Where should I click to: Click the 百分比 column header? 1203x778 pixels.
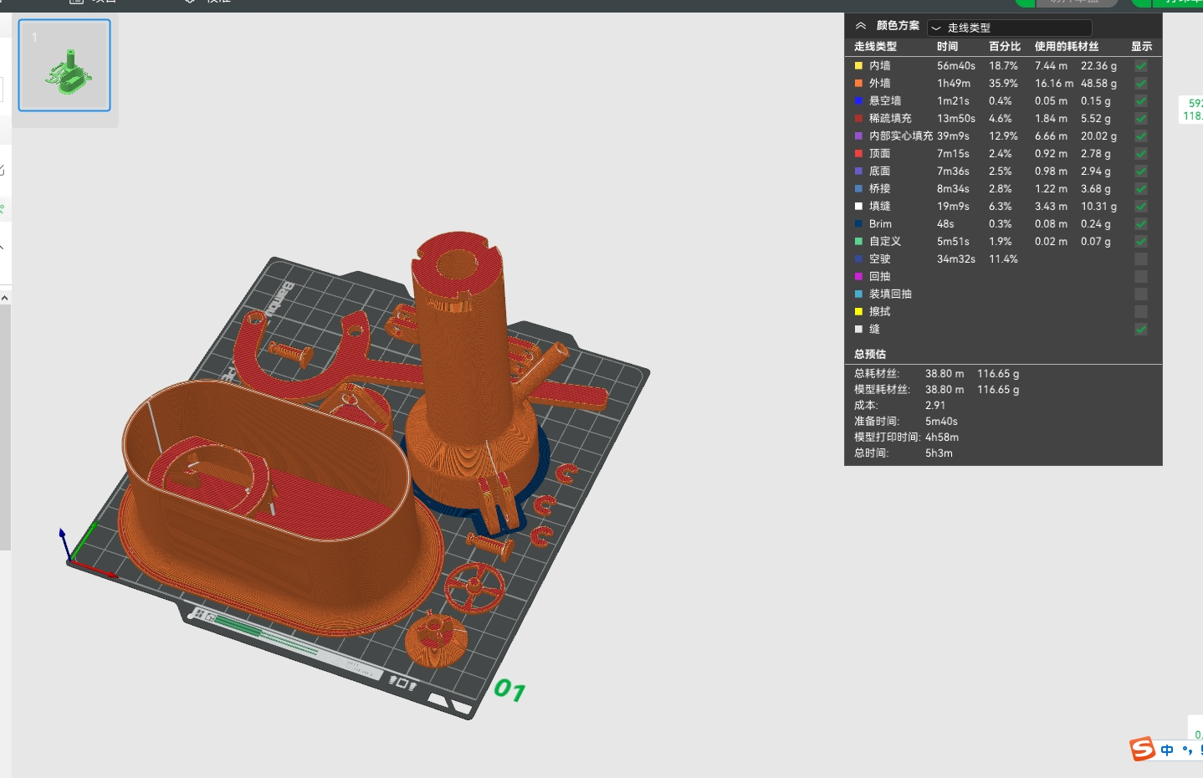[1005, 47]
